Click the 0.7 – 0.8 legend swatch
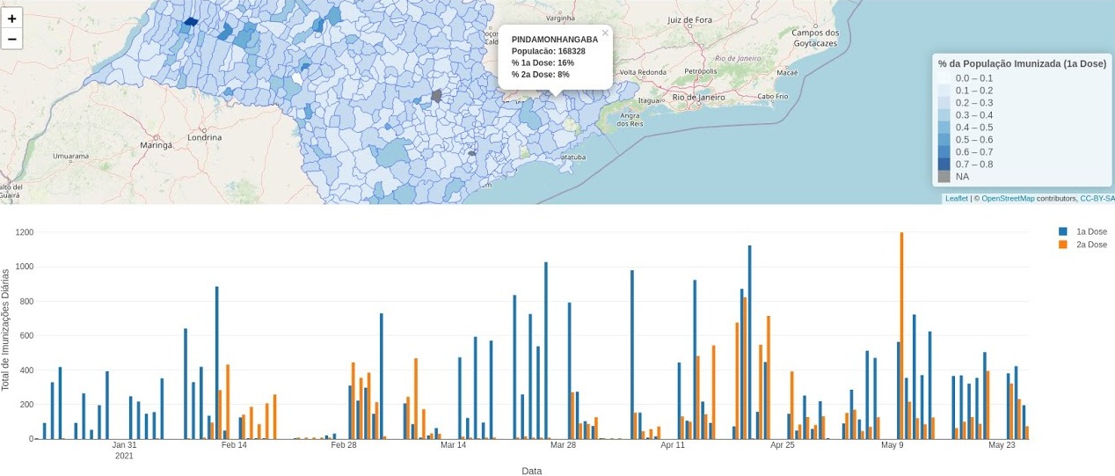The width and height of the screenshot is (1115, 476). (x=944, y=165)
